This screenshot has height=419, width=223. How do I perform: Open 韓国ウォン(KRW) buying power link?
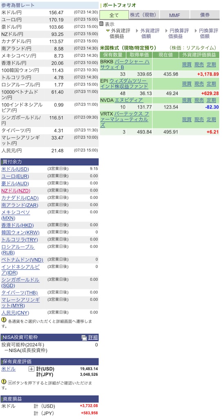pos(20,232)
